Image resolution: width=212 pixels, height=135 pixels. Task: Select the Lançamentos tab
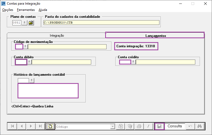click(x=155, y=35)
